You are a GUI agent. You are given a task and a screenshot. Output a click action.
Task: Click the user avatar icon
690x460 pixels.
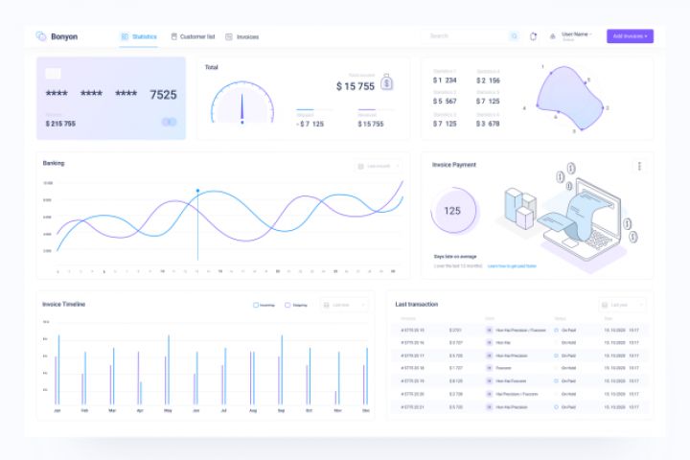click(x=553, y=36)
